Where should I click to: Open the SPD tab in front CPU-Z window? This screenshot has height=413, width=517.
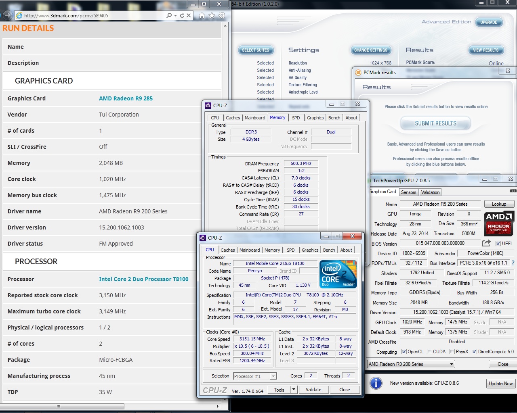(x=291, y=250)
